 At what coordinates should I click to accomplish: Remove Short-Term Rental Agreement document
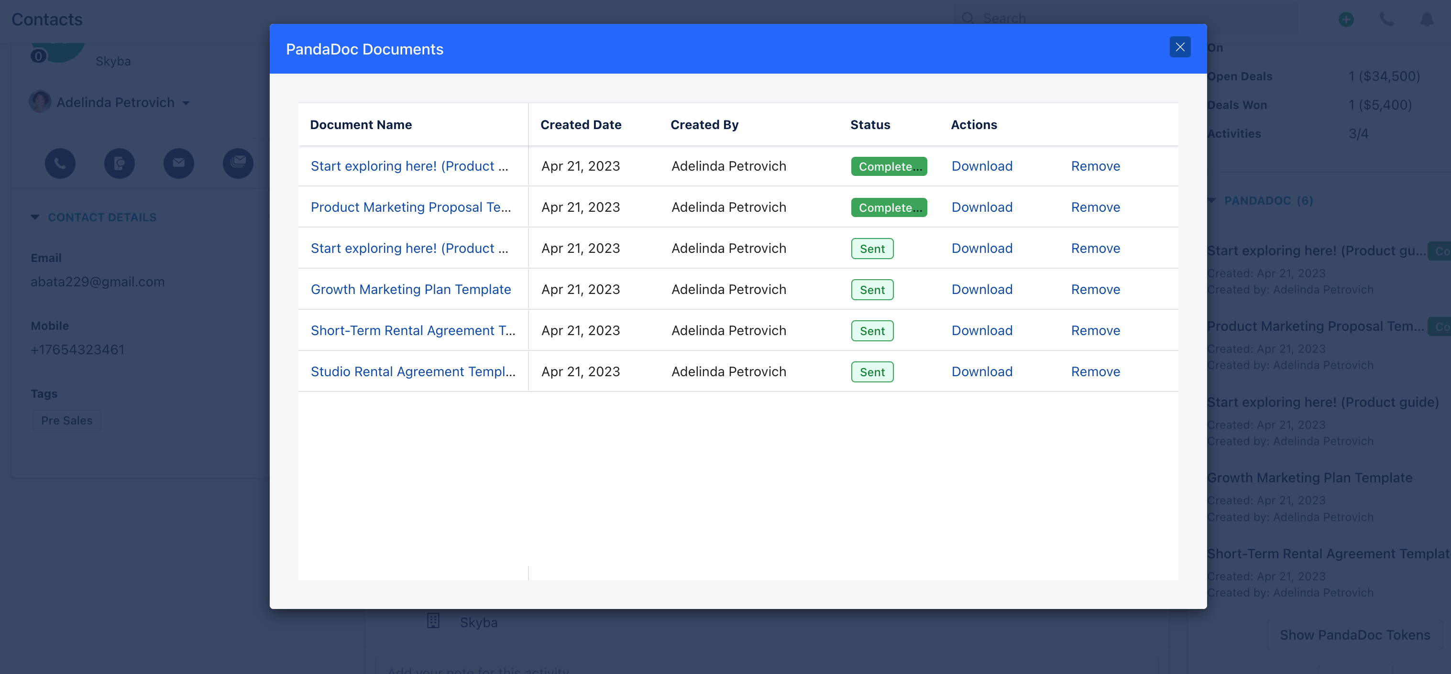point(1096,330)
